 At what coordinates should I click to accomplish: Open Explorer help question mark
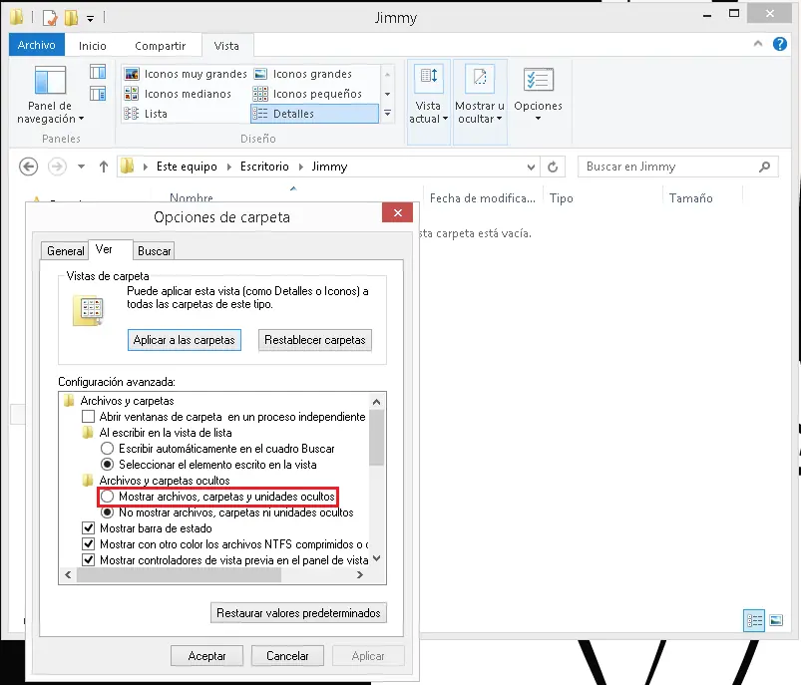pos(779,45)
